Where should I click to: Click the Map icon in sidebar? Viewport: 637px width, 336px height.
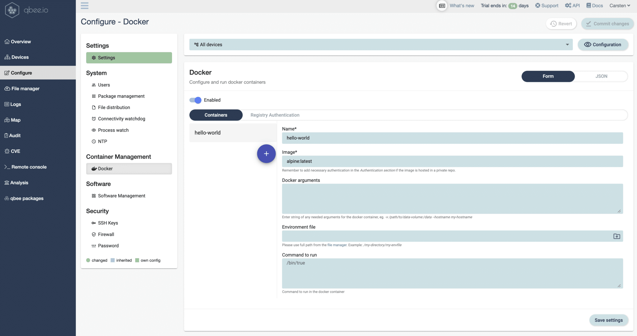pyautogui.click(x=7, y=120)
